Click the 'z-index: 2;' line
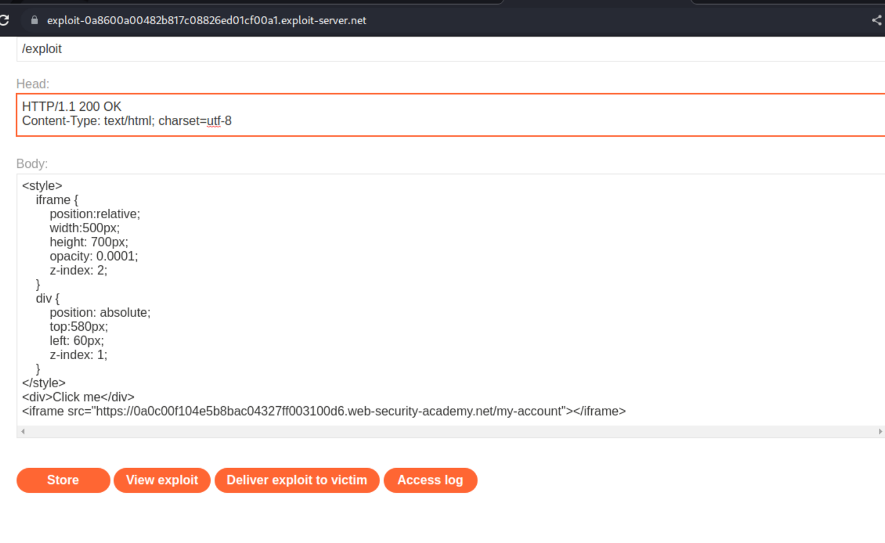Viewport: 885px width, 543px height. click(x=78, y=271)
